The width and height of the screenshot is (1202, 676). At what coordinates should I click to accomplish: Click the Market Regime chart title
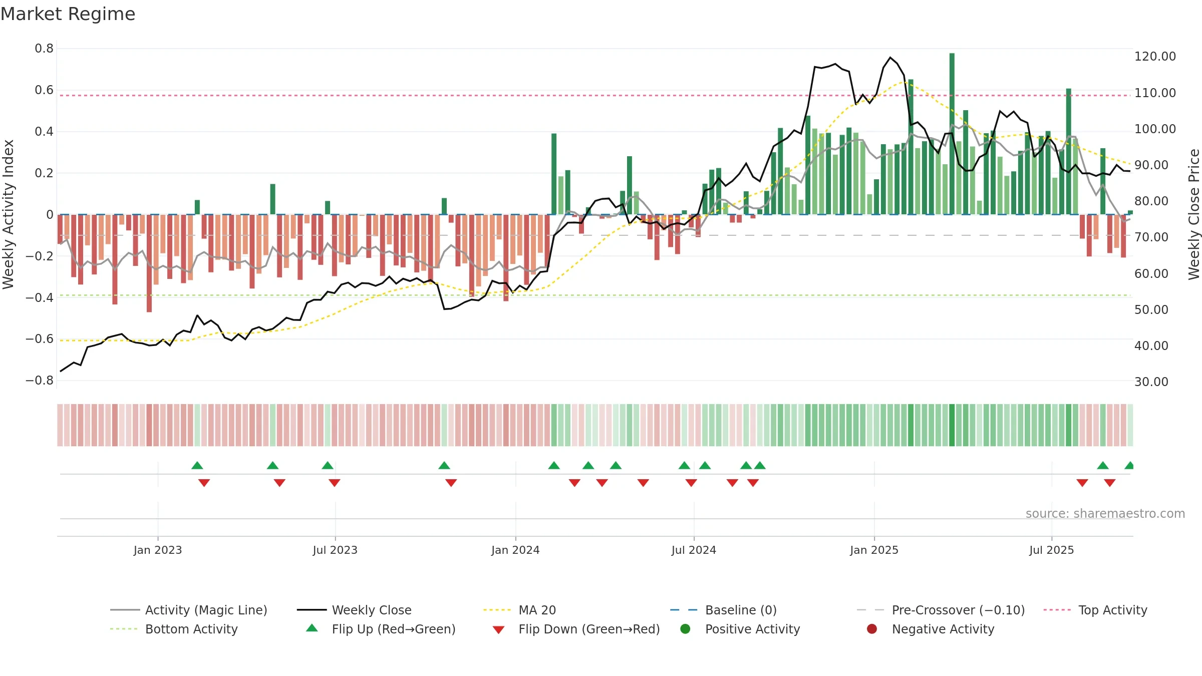pos(68,14)
